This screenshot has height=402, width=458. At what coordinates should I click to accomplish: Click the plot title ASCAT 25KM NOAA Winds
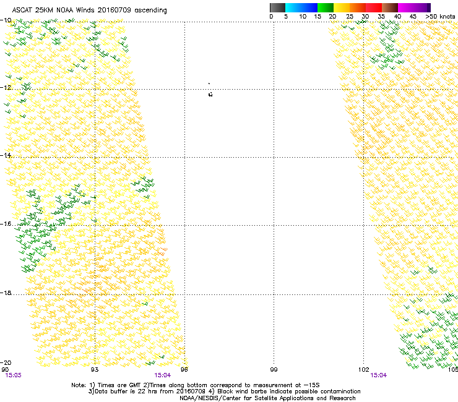[x=53, y=11]
